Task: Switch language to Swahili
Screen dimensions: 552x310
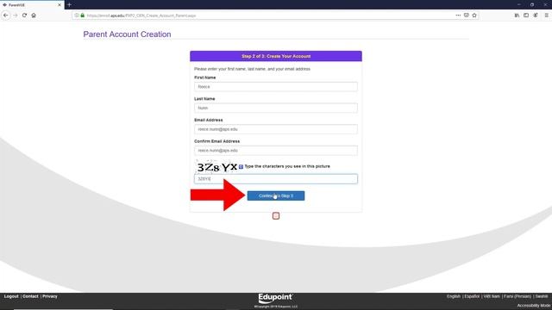Action: tap(542, 296)
